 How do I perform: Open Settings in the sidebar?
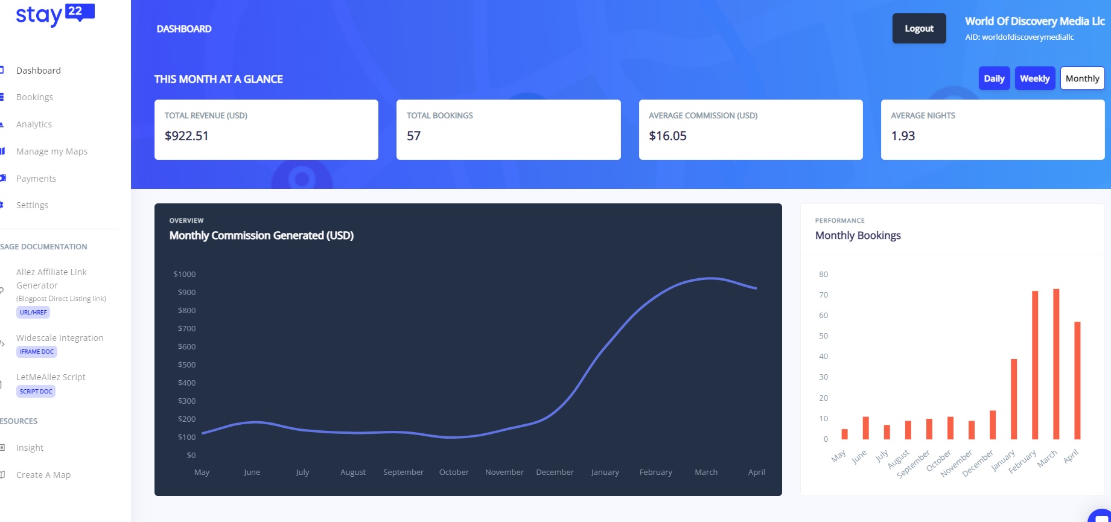[x=32, y=205]
